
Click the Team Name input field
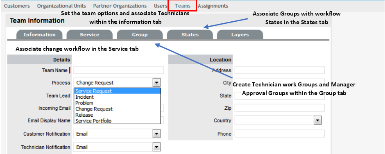click(118, 70)
